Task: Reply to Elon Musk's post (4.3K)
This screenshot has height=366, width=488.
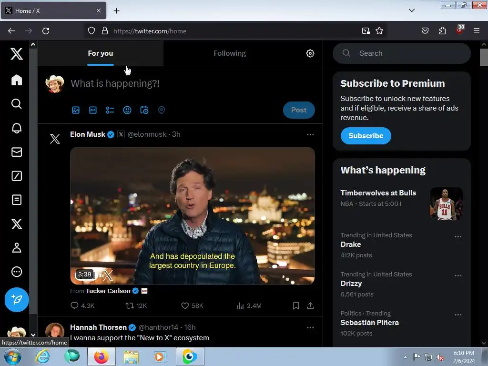Action: pyautogui.click(x=82, y=305)
